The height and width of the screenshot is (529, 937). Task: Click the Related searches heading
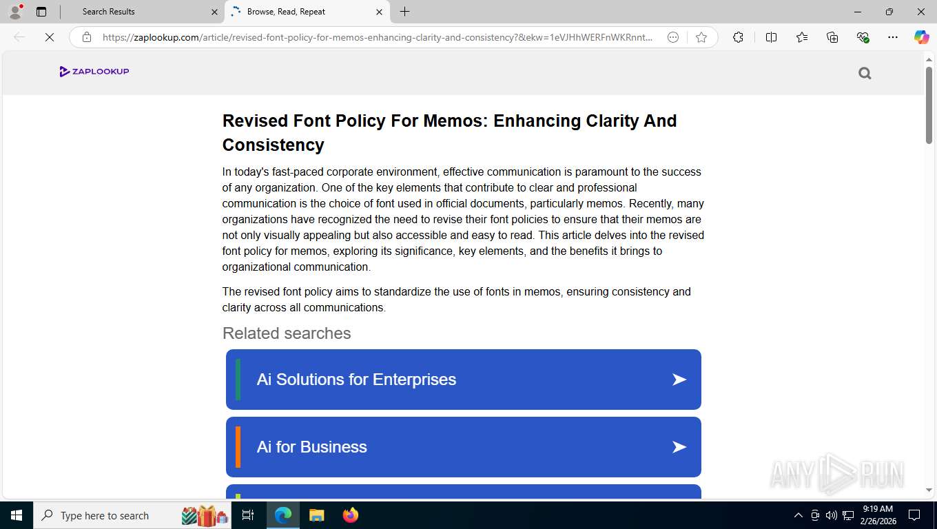287,333
